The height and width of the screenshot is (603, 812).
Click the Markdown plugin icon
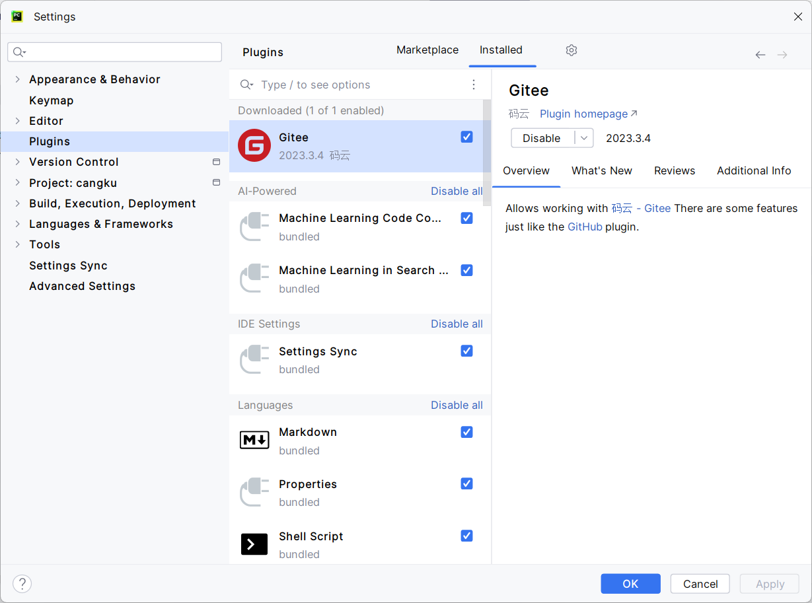(254, 439)
